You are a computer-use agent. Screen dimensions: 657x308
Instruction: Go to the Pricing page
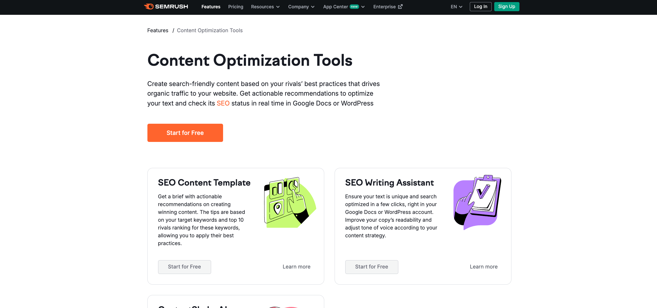[236, 7]
